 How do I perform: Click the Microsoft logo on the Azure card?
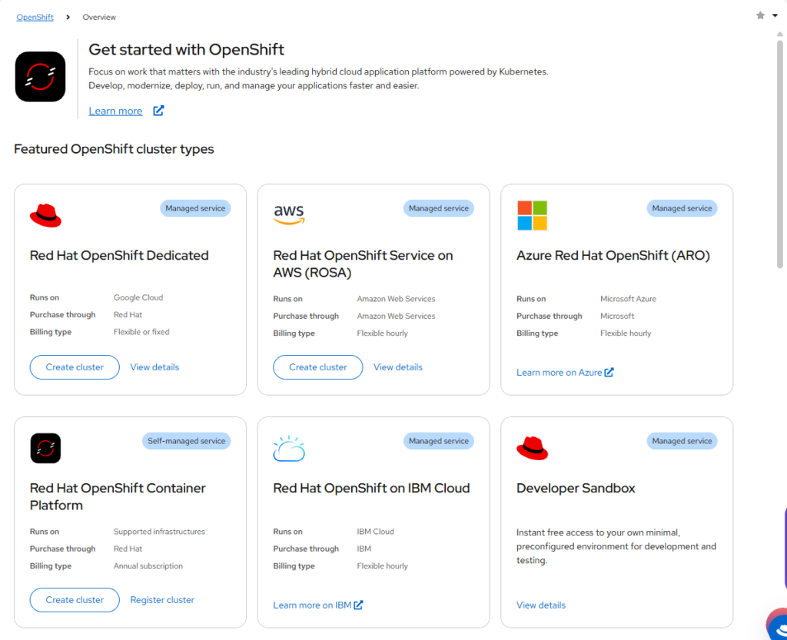tap(532, 215)
